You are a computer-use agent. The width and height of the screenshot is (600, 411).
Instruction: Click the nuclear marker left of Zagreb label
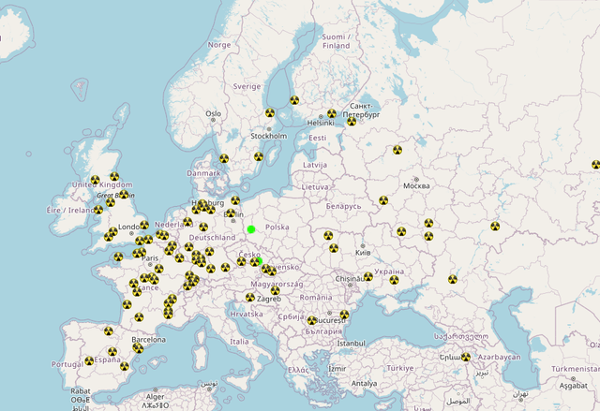click(250, 297)
